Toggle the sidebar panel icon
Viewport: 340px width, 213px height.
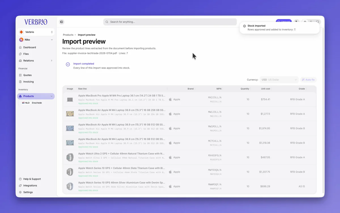point(61,22)
